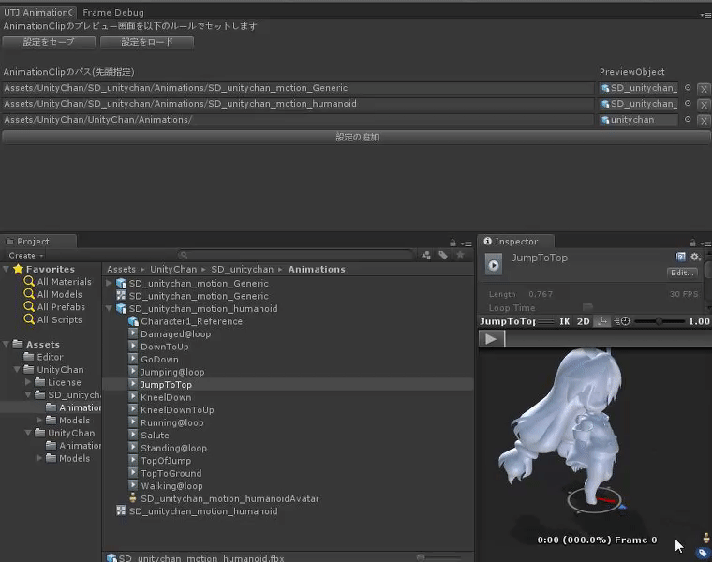Open the Project panel options menu

tap(467, 244)
